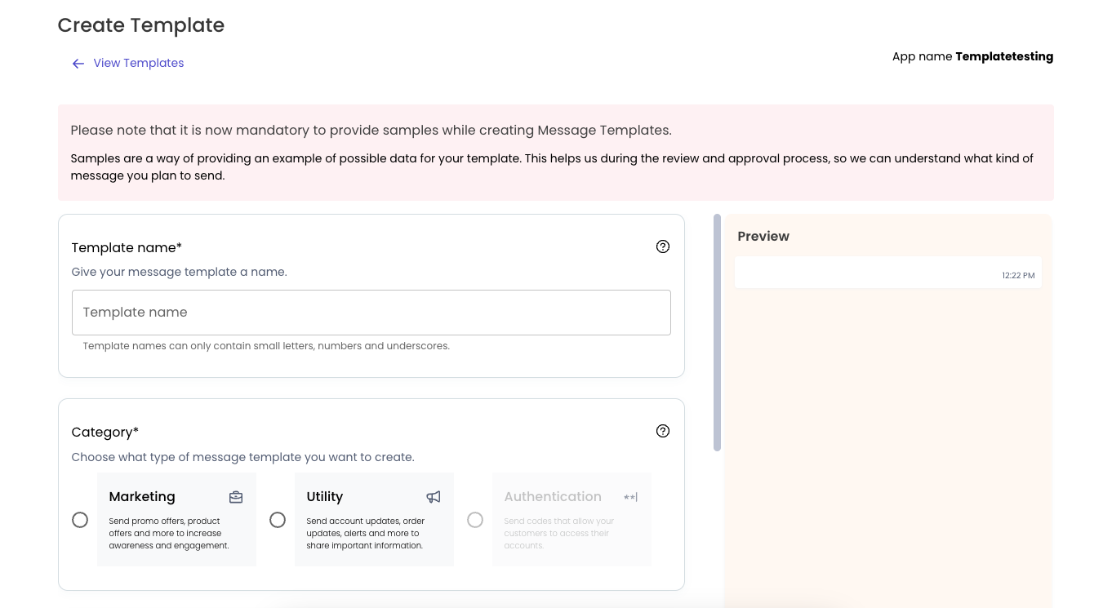This screenshot has width=1103, height=608.
Task: Click the App name Templatetesting label
Action: coord(972,57)
